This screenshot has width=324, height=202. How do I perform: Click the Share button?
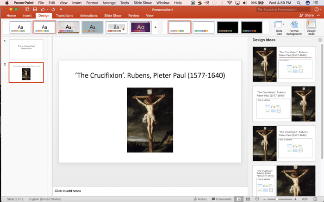click(x=306, y=15)
